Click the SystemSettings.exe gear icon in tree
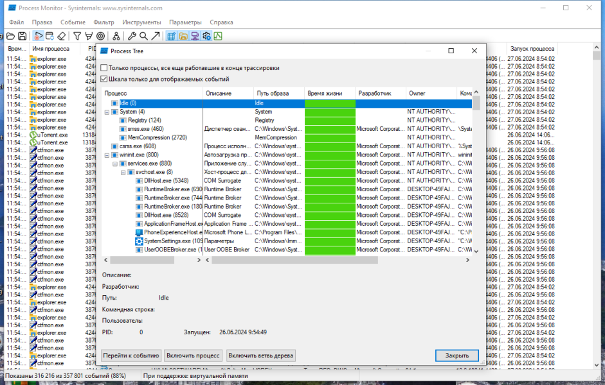The height and width of the screenshot is (385, 605). [x=139, y=241]
